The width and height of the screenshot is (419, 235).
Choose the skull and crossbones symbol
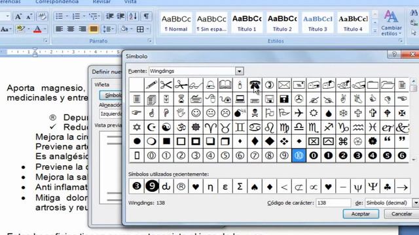point(255,113)
